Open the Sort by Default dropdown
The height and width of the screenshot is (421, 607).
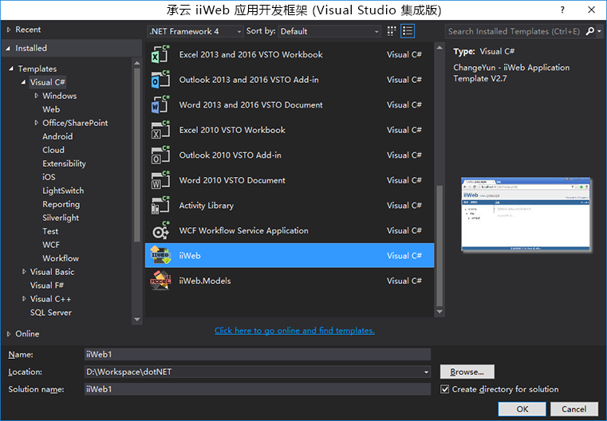click(329, 31)
